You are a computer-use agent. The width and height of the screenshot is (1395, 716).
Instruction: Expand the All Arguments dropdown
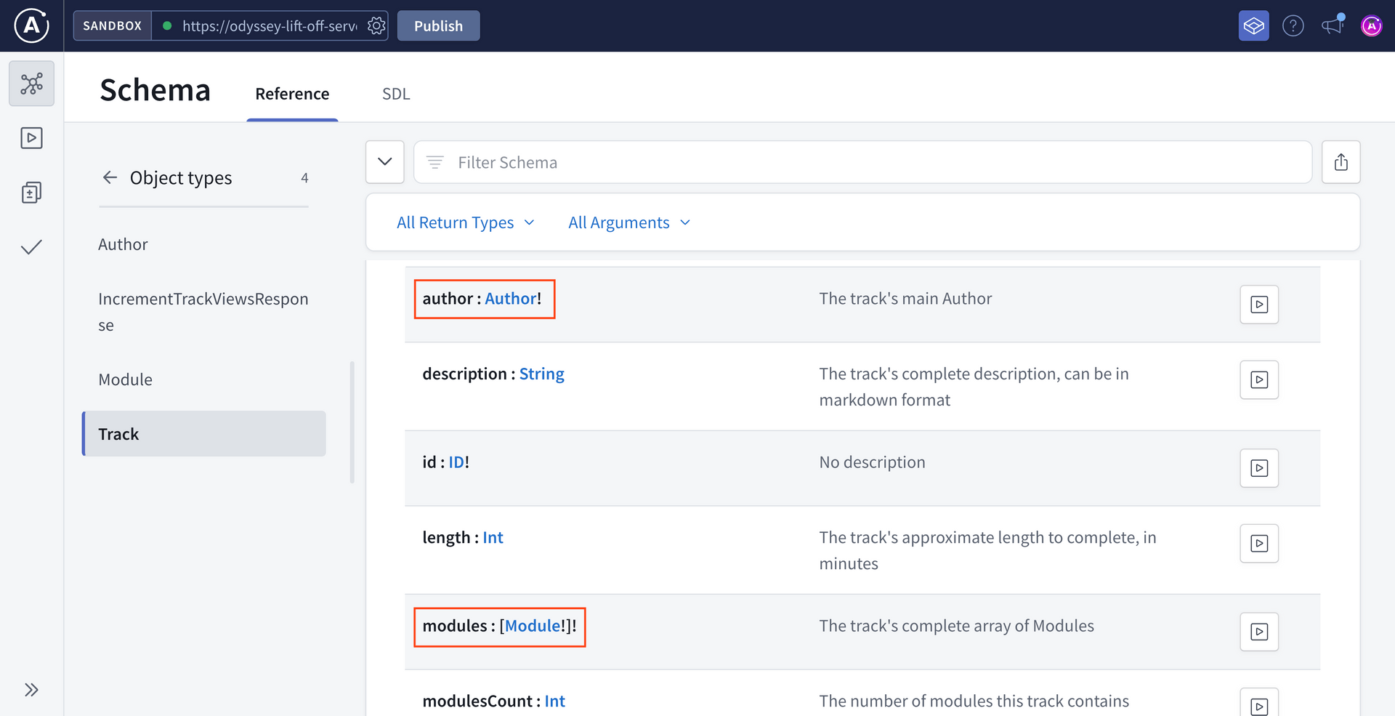(628, 223)
